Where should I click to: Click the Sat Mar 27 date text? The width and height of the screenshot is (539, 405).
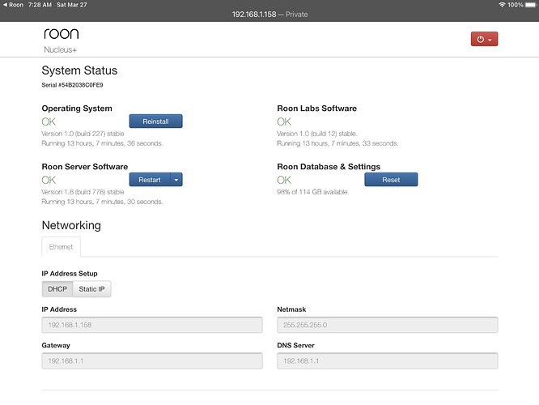(x=71, y=5)
